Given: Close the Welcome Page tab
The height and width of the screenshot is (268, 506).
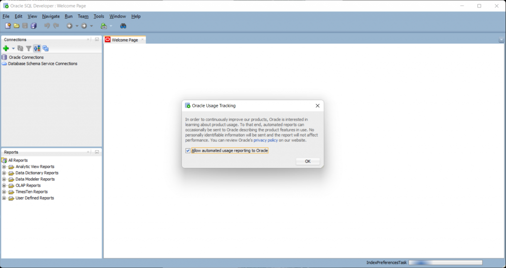Looking at the screenshot, I should tap(142, 39).
